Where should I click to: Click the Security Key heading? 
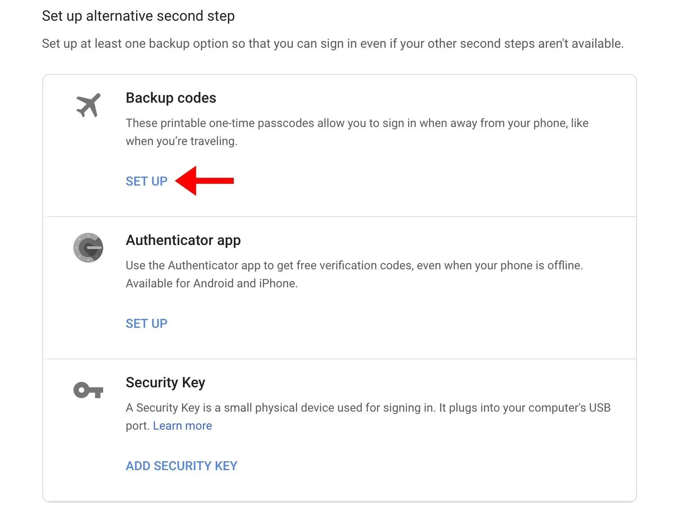point(165,382)
